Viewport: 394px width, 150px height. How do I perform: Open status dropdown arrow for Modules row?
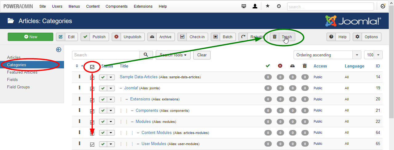click(x=111, y=122)
